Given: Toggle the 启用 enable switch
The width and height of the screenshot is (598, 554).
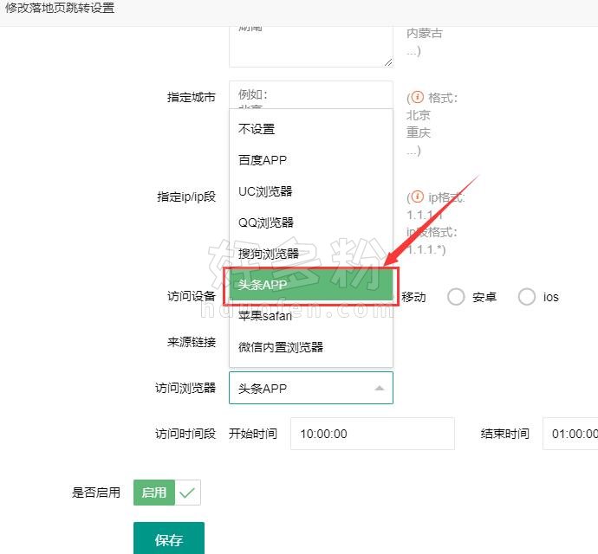Looking at the screenshot, I should coord(166,493).
